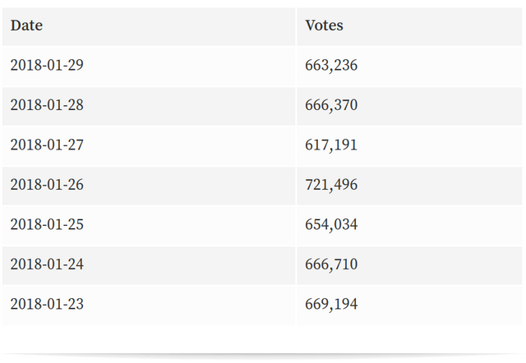Click blank area right of Votes header
Viewport: 526px width, 363px height.
[x=433, y=26]
